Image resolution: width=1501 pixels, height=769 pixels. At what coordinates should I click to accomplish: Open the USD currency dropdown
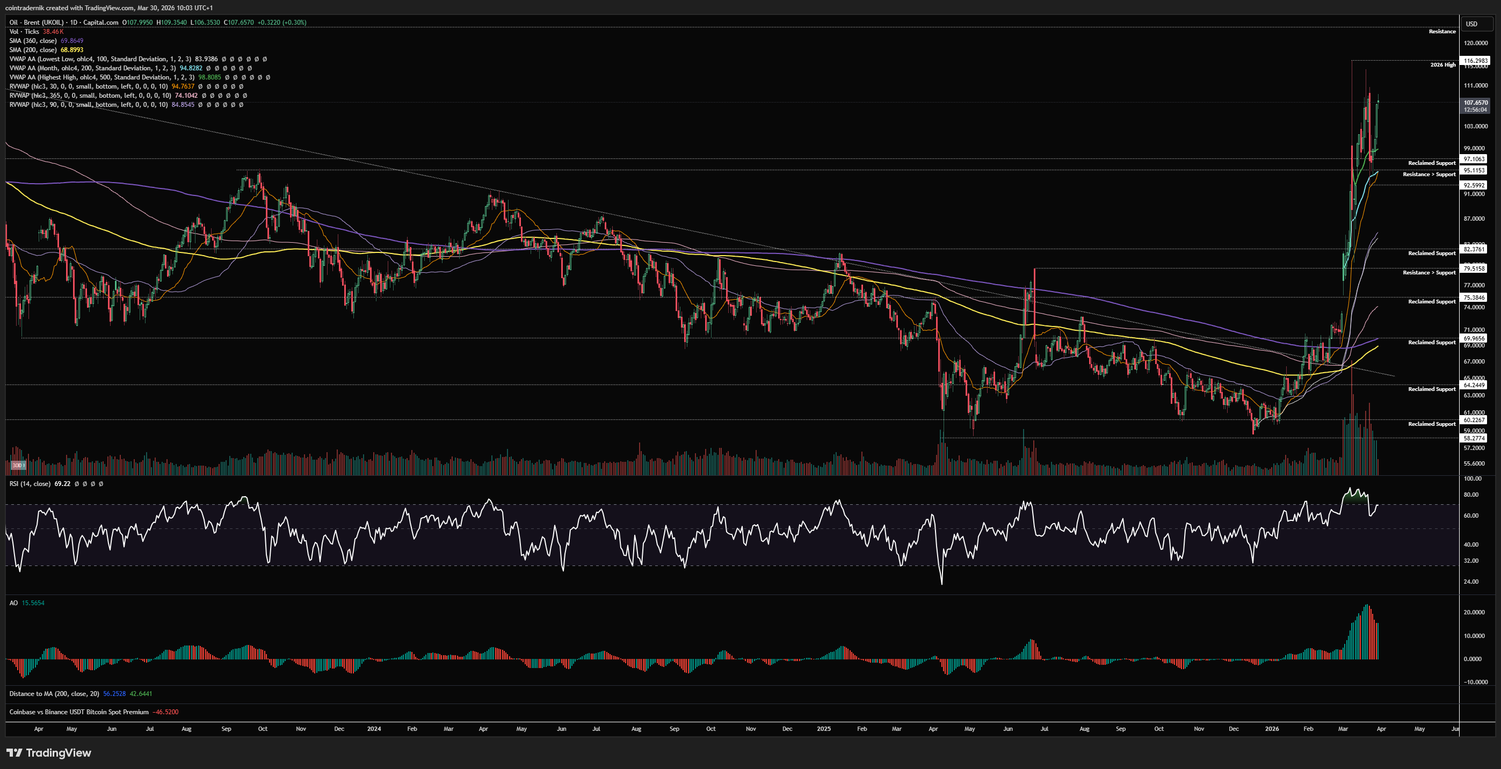tap(1472, 24)
